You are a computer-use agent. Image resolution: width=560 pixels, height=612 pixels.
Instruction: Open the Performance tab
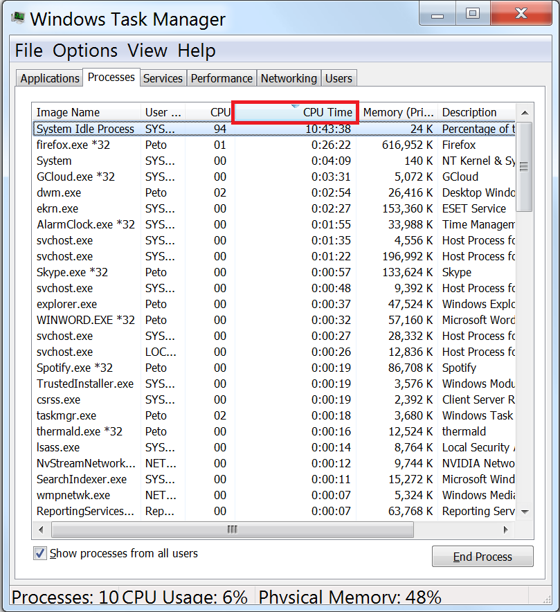coord(222,78)
